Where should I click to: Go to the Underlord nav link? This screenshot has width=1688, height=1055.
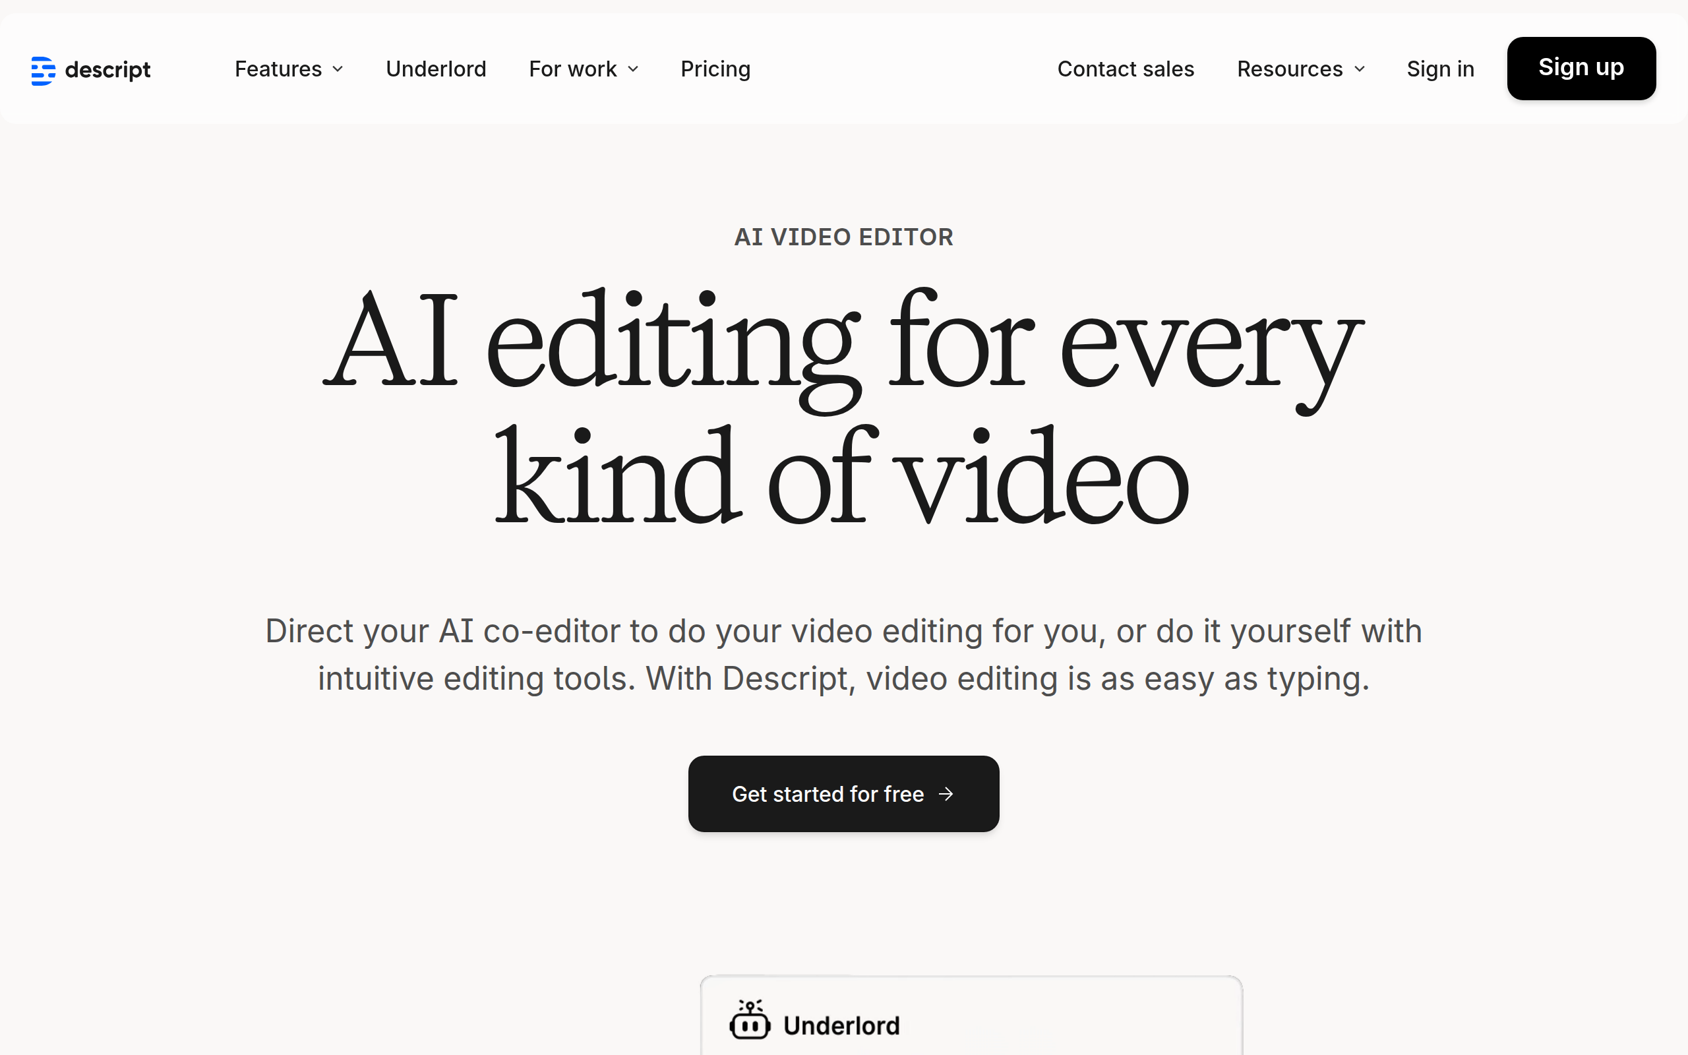point(436,69)
